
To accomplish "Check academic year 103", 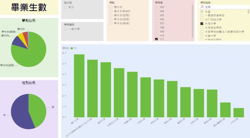I will (x=156, y=7).
